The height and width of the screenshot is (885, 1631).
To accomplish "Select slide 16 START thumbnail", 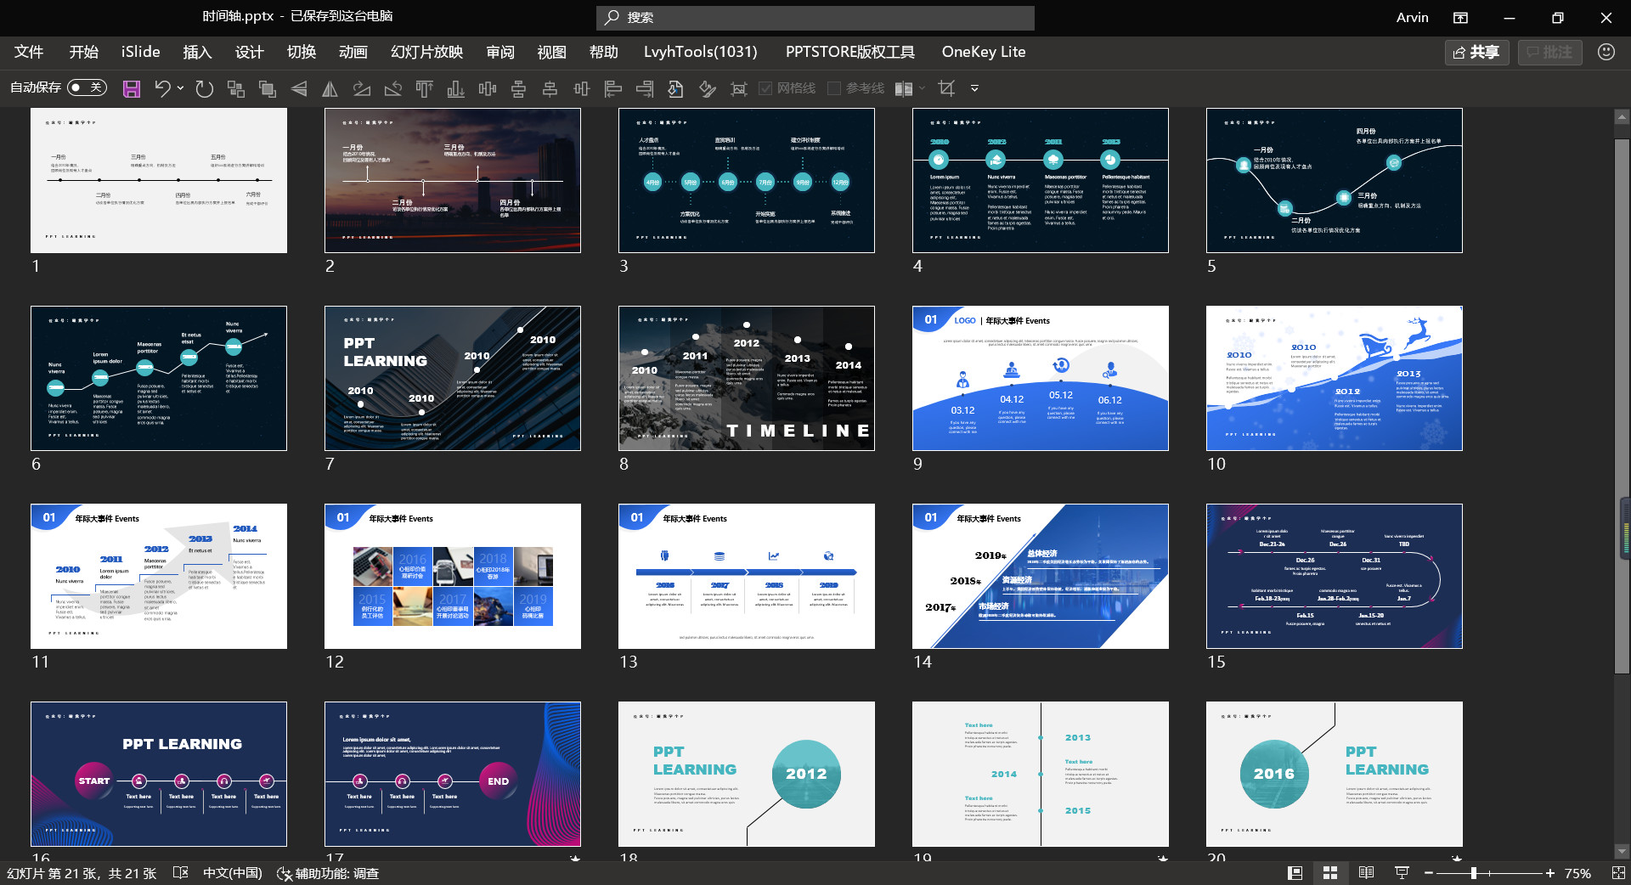I will (x=159, y=774).
